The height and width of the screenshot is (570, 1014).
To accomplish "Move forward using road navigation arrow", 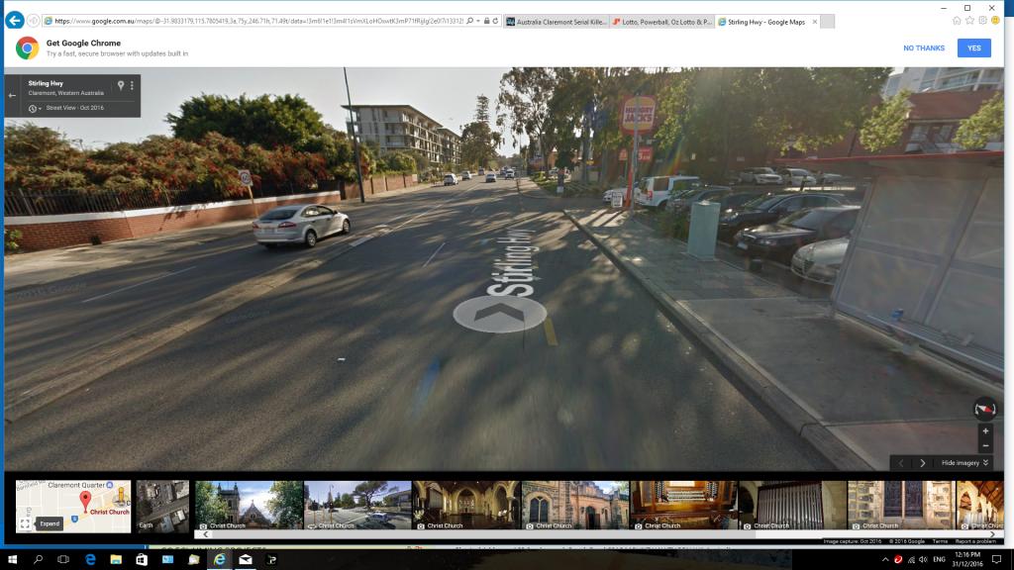I will 499,313.
